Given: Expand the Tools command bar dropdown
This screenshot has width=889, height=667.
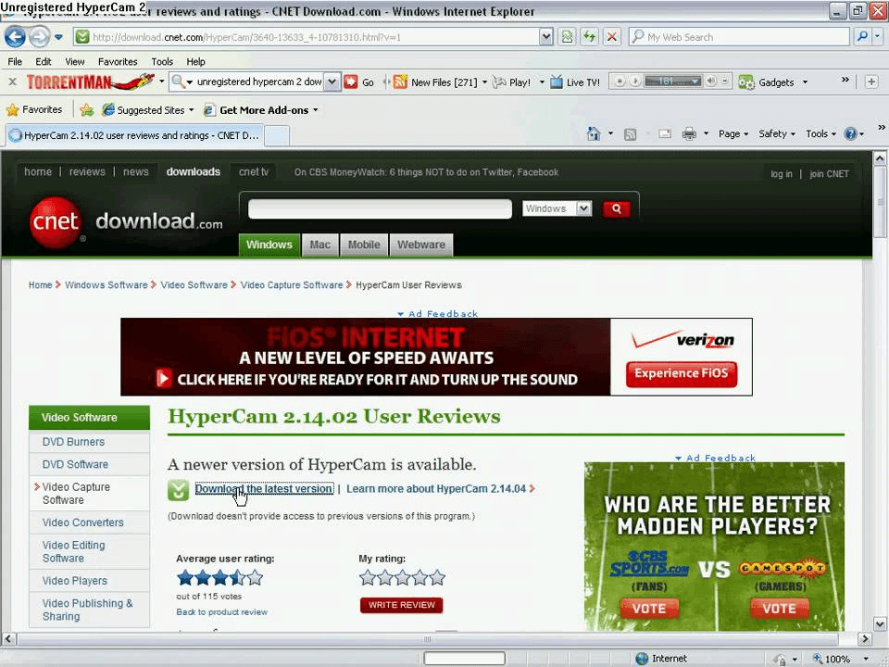Looking at the screenshot, I should (x=820, y=133).
